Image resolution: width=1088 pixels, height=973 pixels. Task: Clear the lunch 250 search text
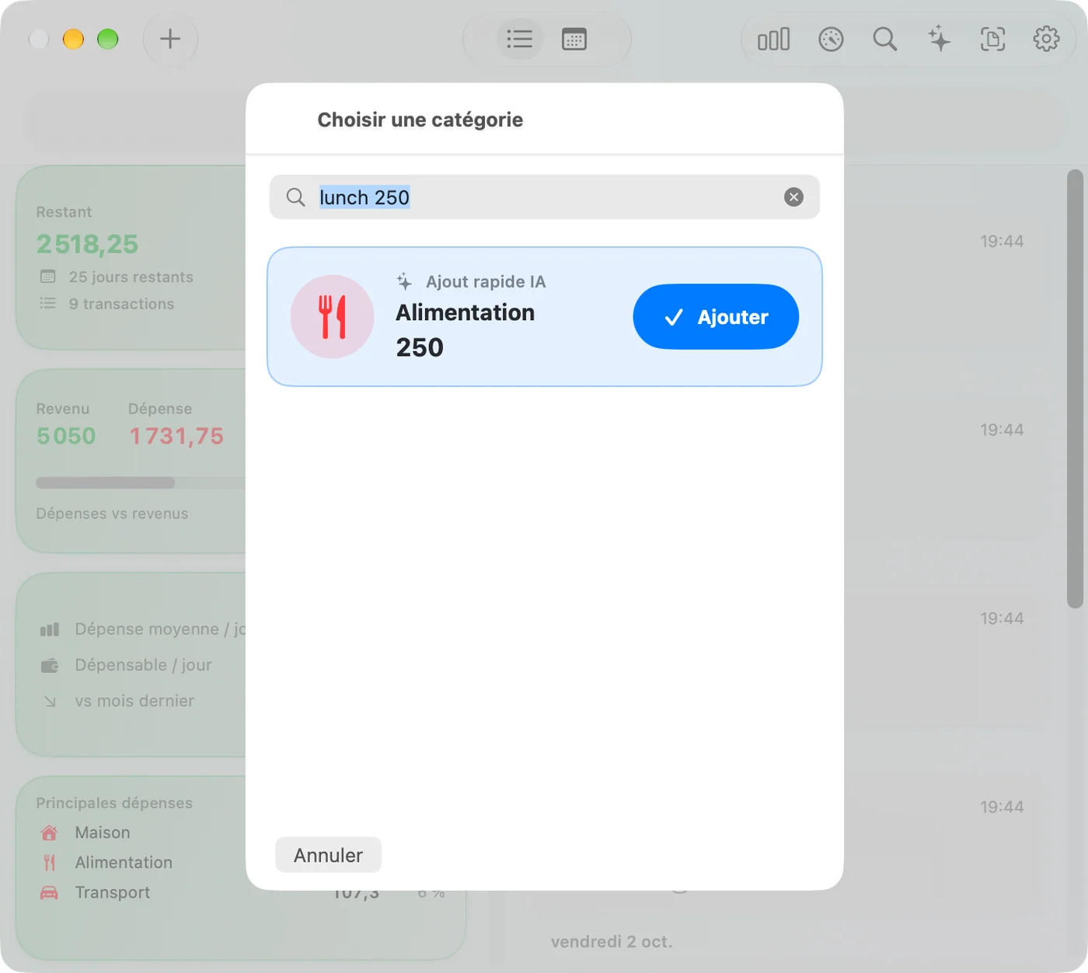(793, 197)
